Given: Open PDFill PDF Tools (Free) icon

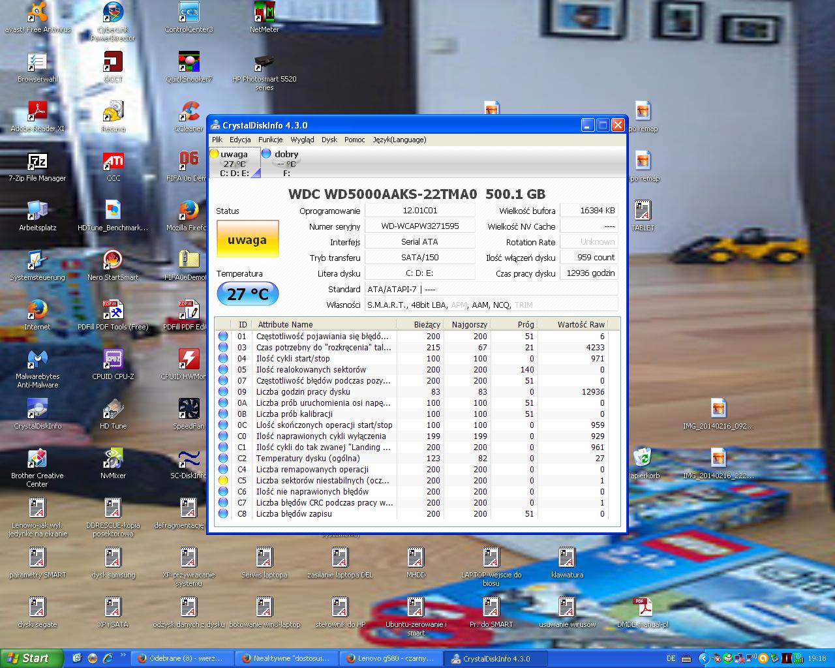Looking at the screenshot, I should pyautogui.click(x=113, y=315).
